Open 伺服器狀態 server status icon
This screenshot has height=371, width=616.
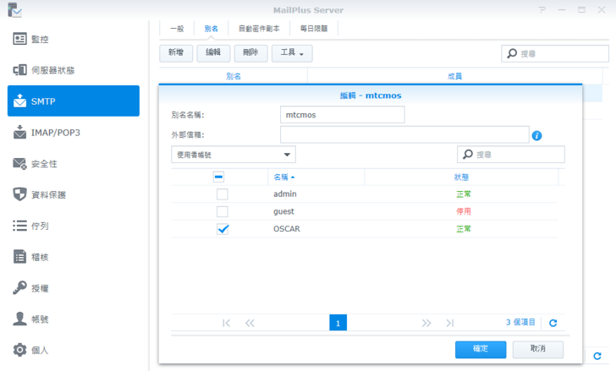click(20, 70)
